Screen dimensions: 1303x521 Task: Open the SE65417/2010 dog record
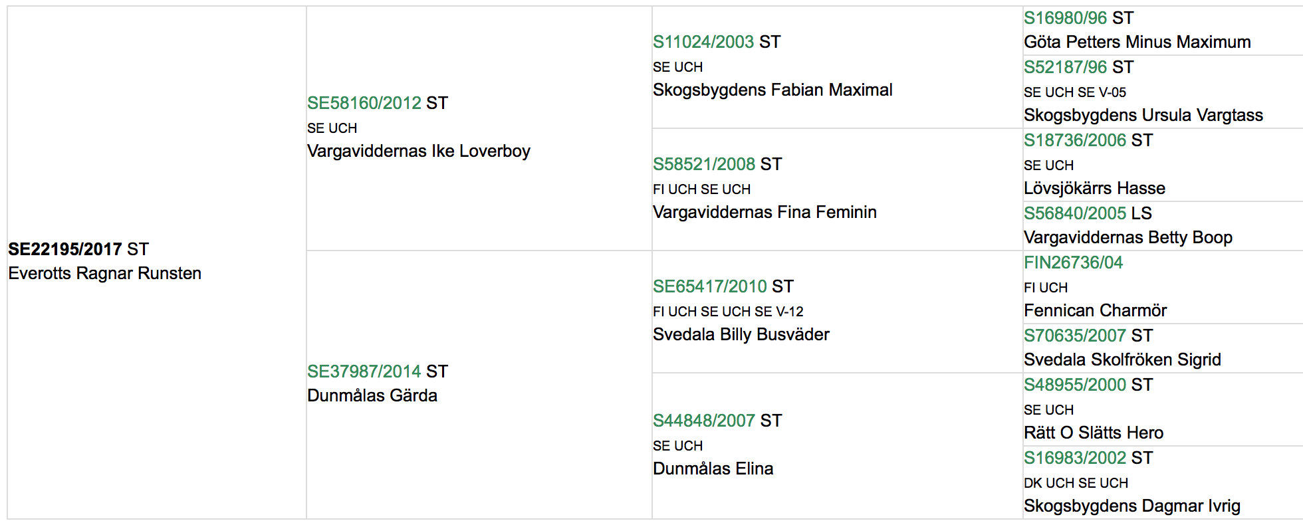(x=710, y=286)
